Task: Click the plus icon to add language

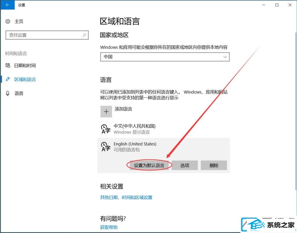Action: click(x=106, y=111)
